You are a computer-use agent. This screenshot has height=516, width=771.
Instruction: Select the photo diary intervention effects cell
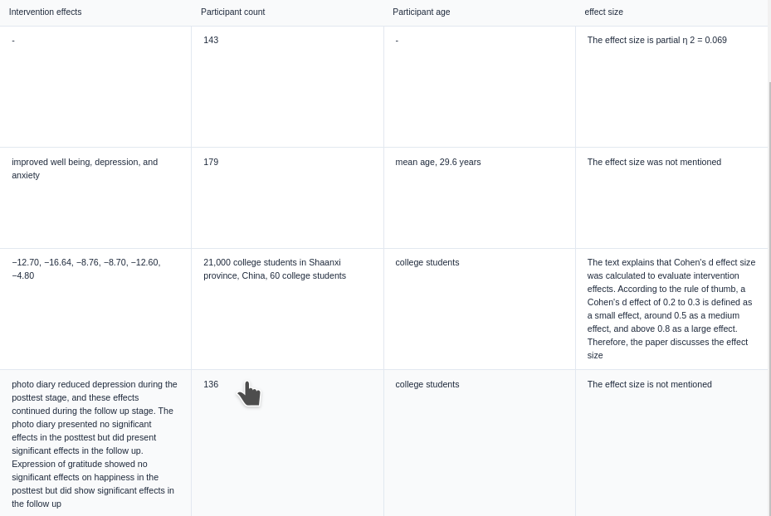(95, 444)
